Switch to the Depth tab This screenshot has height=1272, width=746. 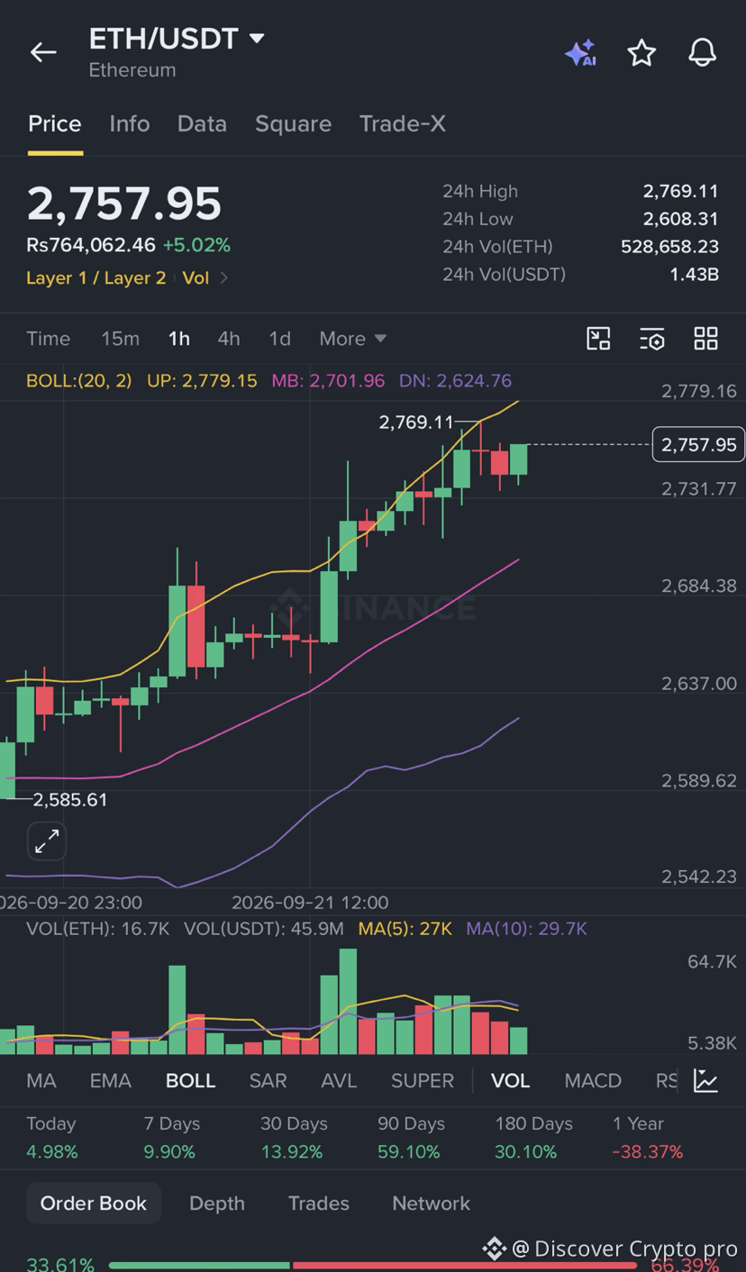point(217,1204)
